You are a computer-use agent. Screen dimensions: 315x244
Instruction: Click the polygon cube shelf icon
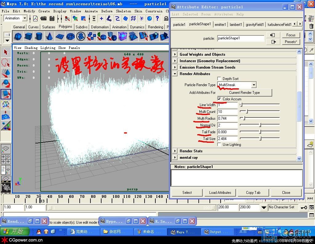pyautogui.click(x=28, y=37)
